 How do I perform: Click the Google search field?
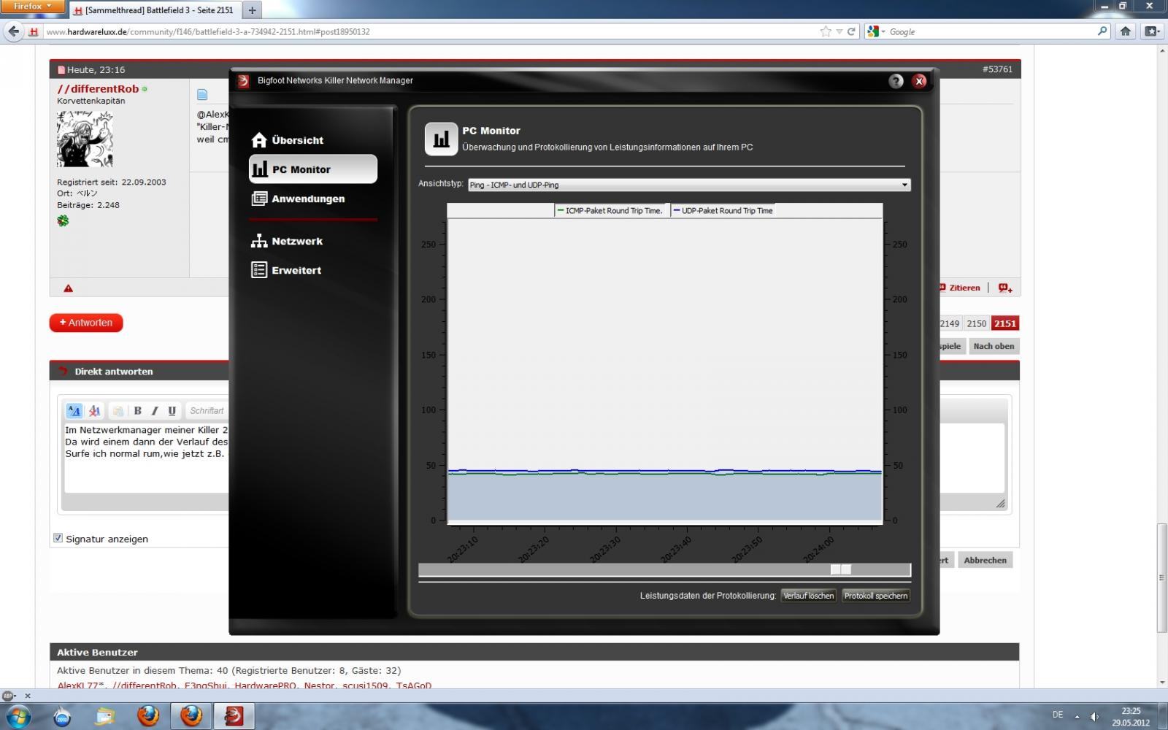[x=991, y=31]
